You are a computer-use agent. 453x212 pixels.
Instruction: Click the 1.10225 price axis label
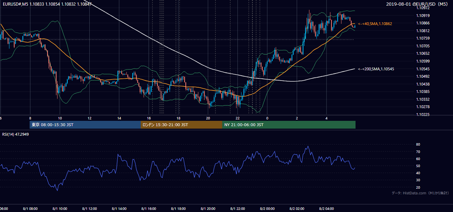[x=423, y=114]
